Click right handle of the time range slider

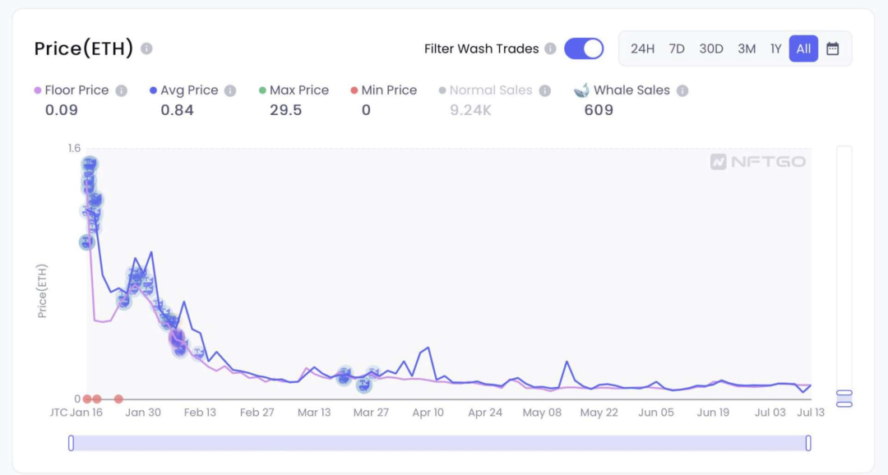point(808,443)
